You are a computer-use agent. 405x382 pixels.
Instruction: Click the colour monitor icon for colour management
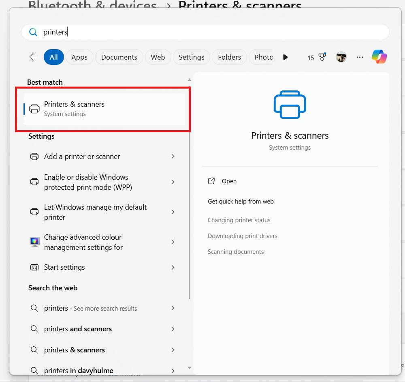pos(34,242)
